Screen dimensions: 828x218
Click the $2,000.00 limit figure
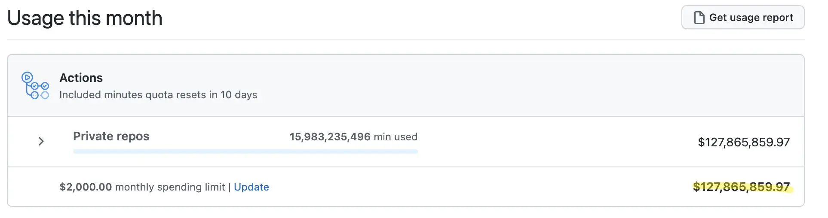[x=86, y=187]
